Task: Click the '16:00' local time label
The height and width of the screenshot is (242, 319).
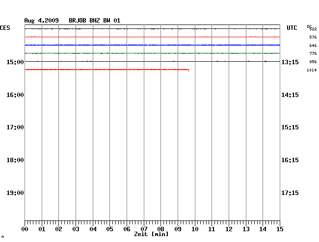Action: click(15, 95)
